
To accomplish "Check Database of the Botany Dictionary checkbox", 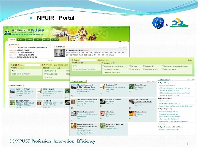I will pos(103,66).
